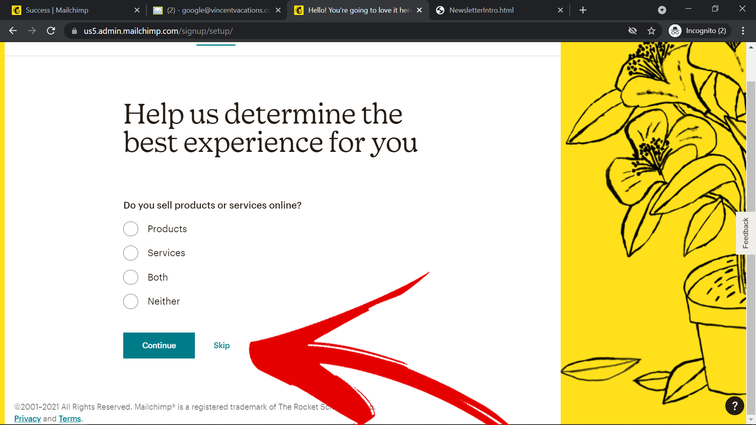Click the question 'Do you sell products or services online?'
This screenshot has height=425, width=756.
coord(213,205)
